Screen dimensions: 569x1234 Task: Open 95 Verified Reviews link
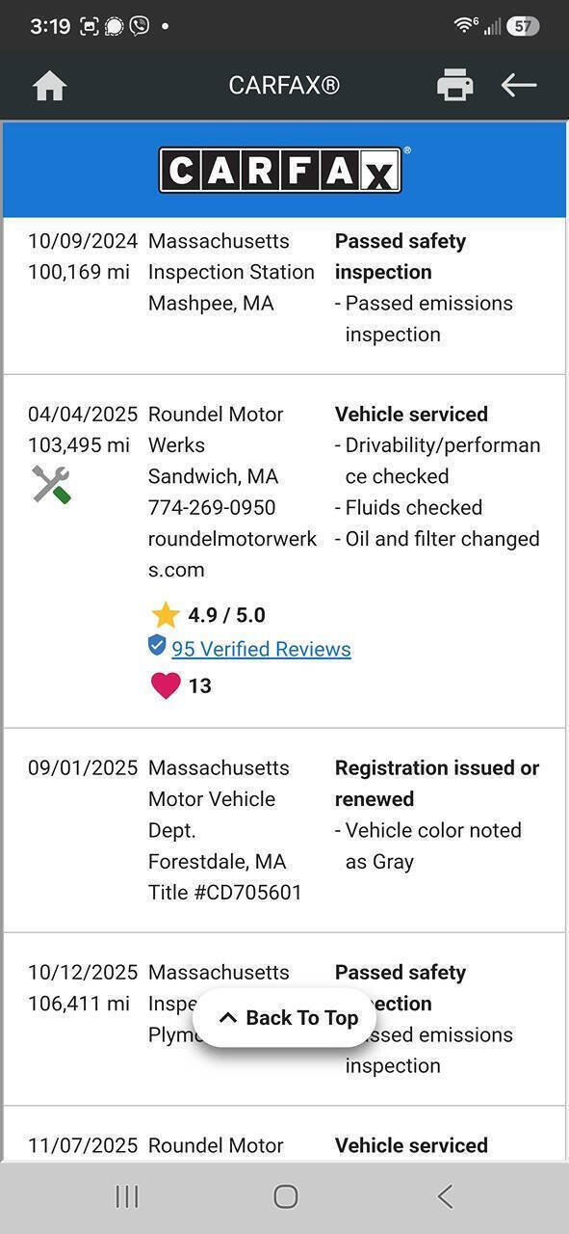(261, 649)
